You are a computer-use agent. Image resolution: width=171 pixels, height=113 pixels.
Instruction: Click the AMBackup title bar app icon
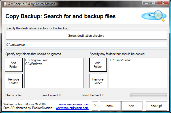(x=5, y=4)
